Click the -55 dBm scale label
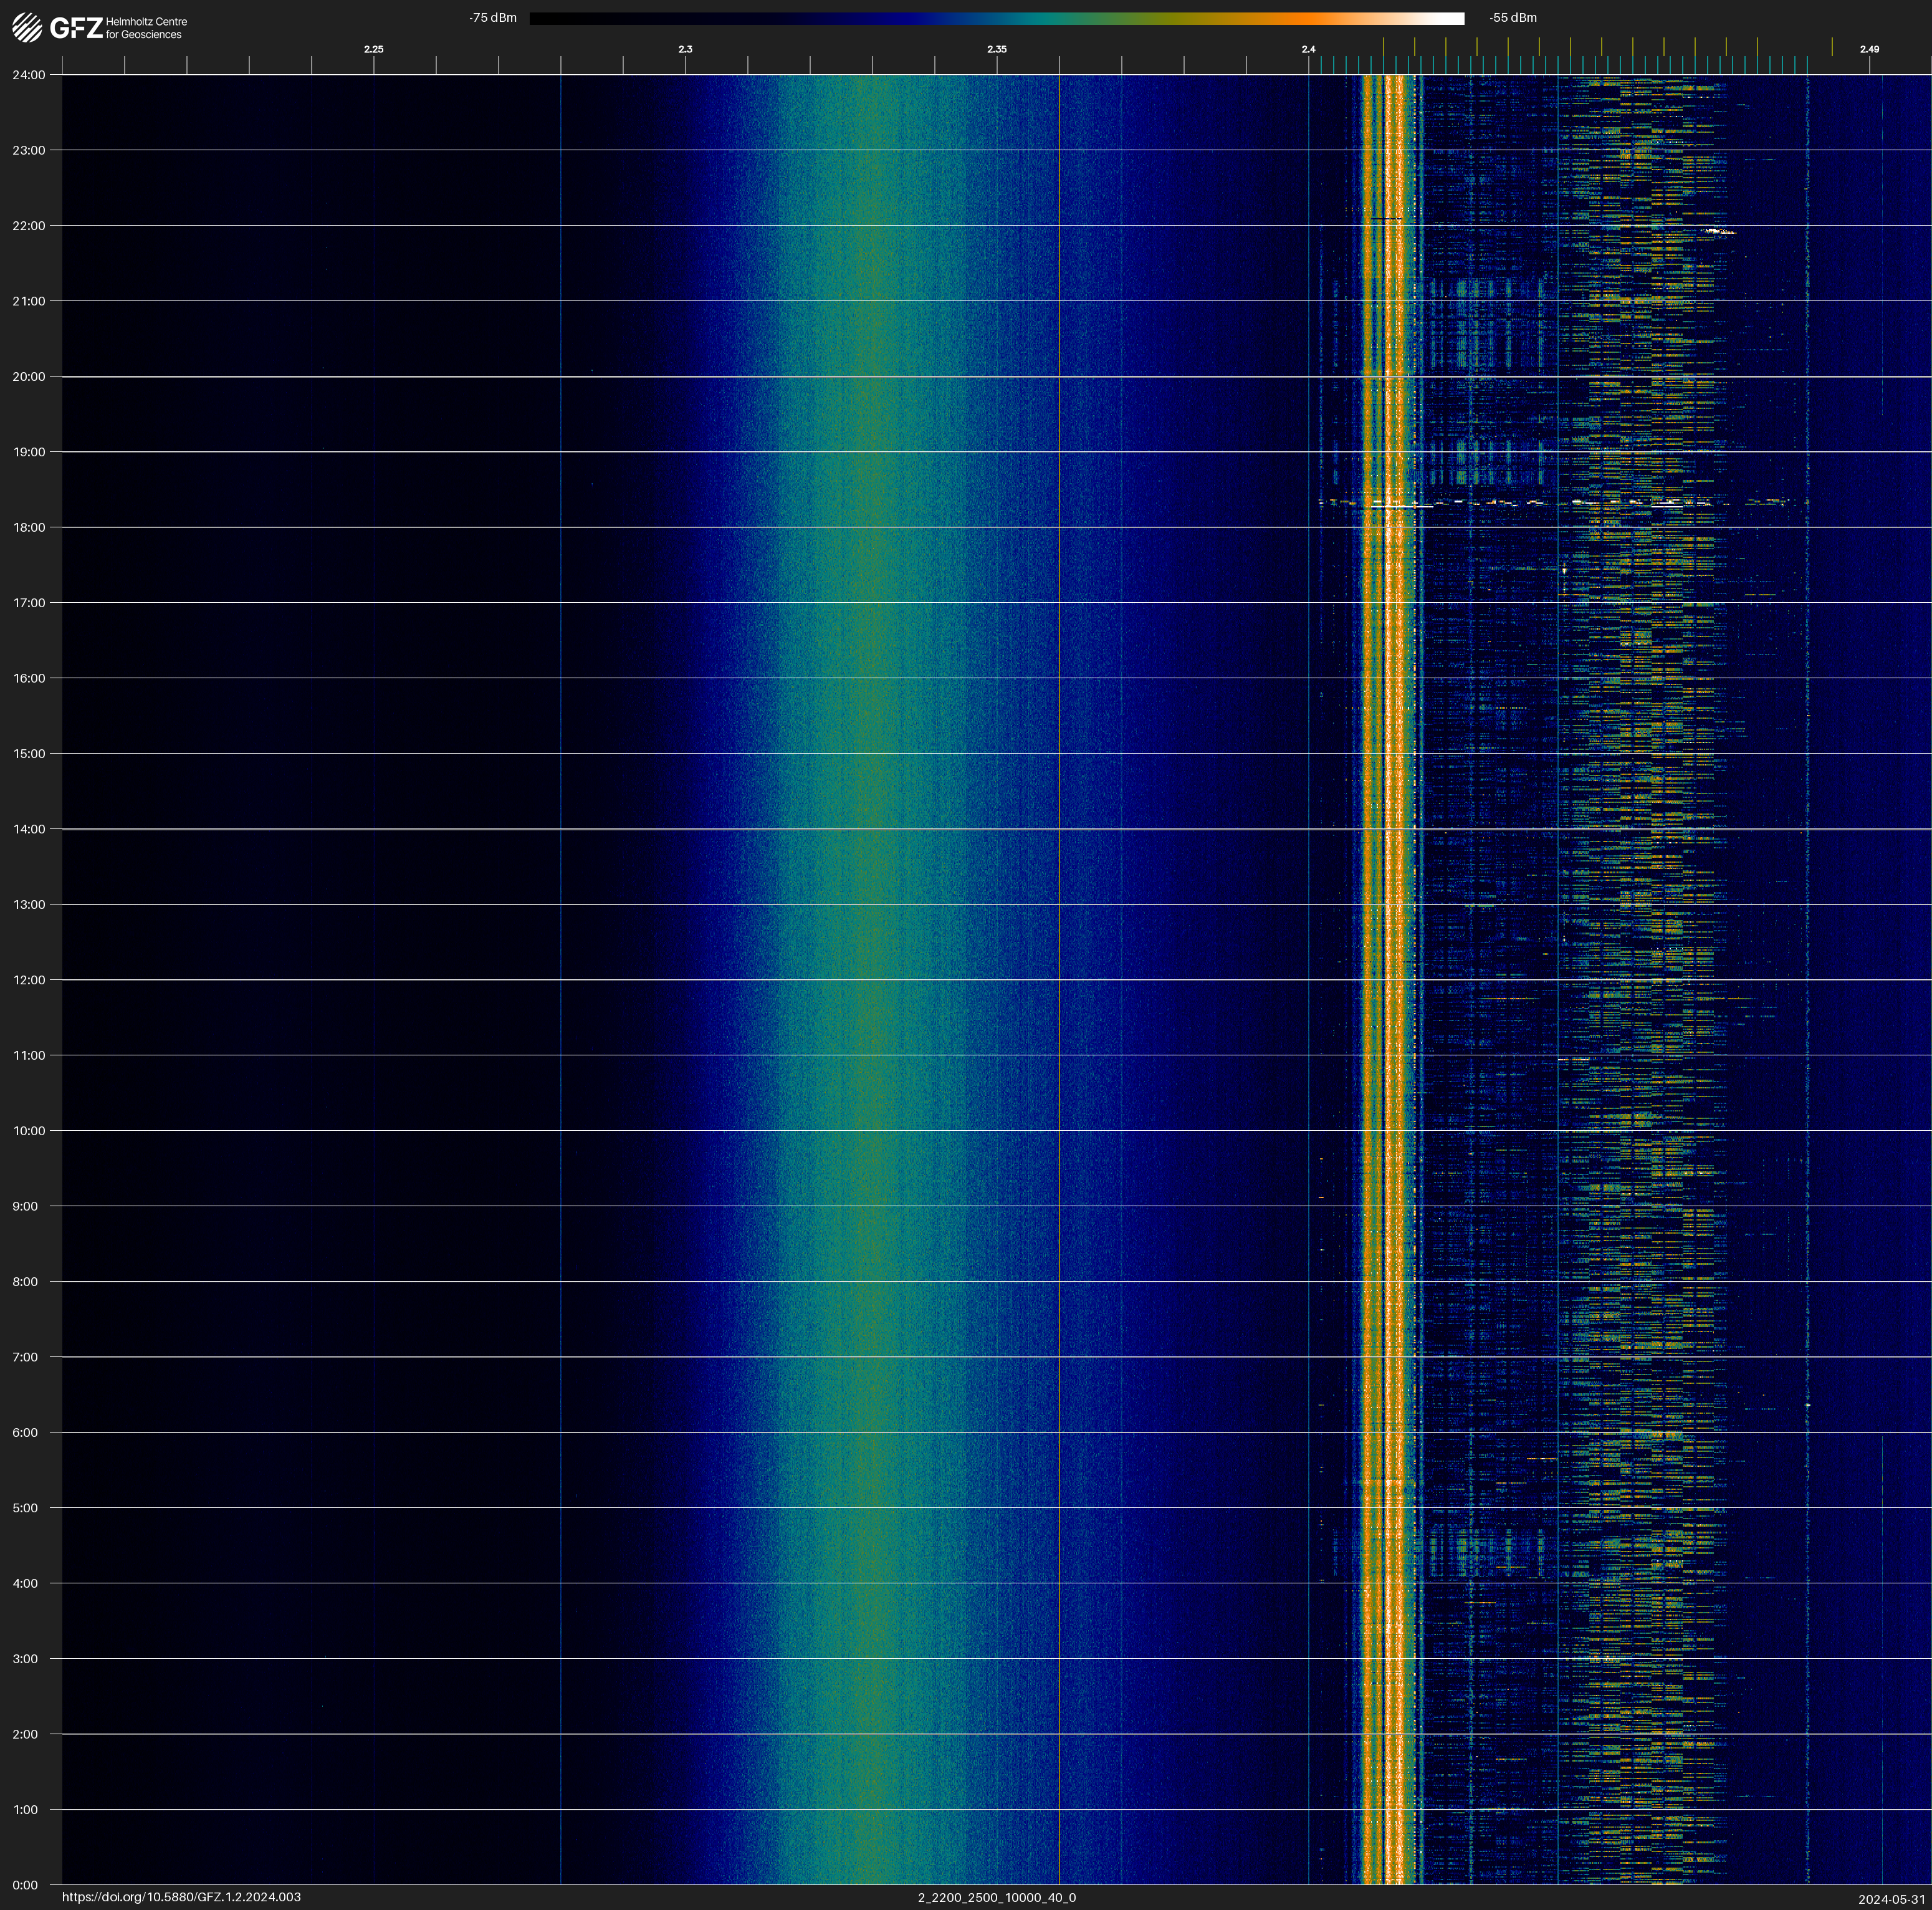1932x1910 pixels. [1513, 18]
